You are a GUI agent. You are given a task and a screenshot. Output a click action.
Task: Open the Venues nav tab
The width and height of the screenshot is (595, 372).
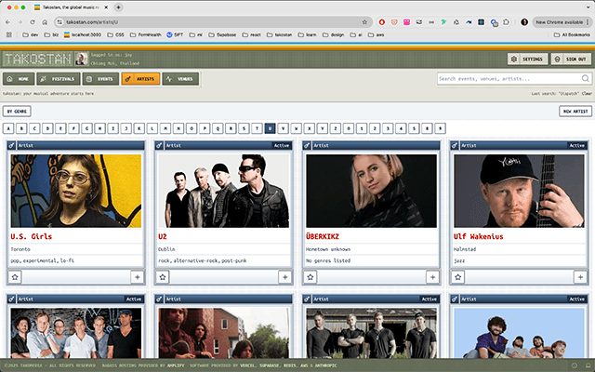point(180,79)
